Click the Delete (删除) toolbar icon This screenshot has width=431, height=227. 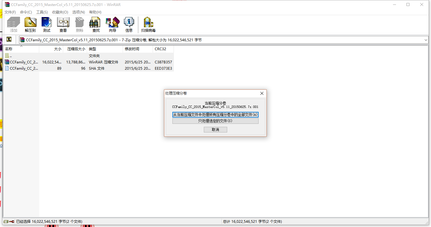click(x=80, y=25)
